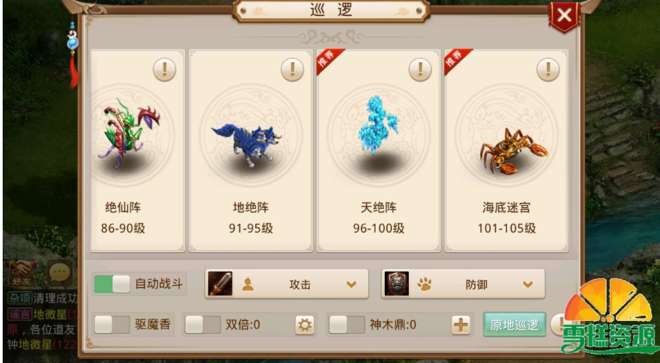Select the 天绝阵 96-100级 patrol card
660x363 pixels.
pyautogui.click(x=379, y=151)
